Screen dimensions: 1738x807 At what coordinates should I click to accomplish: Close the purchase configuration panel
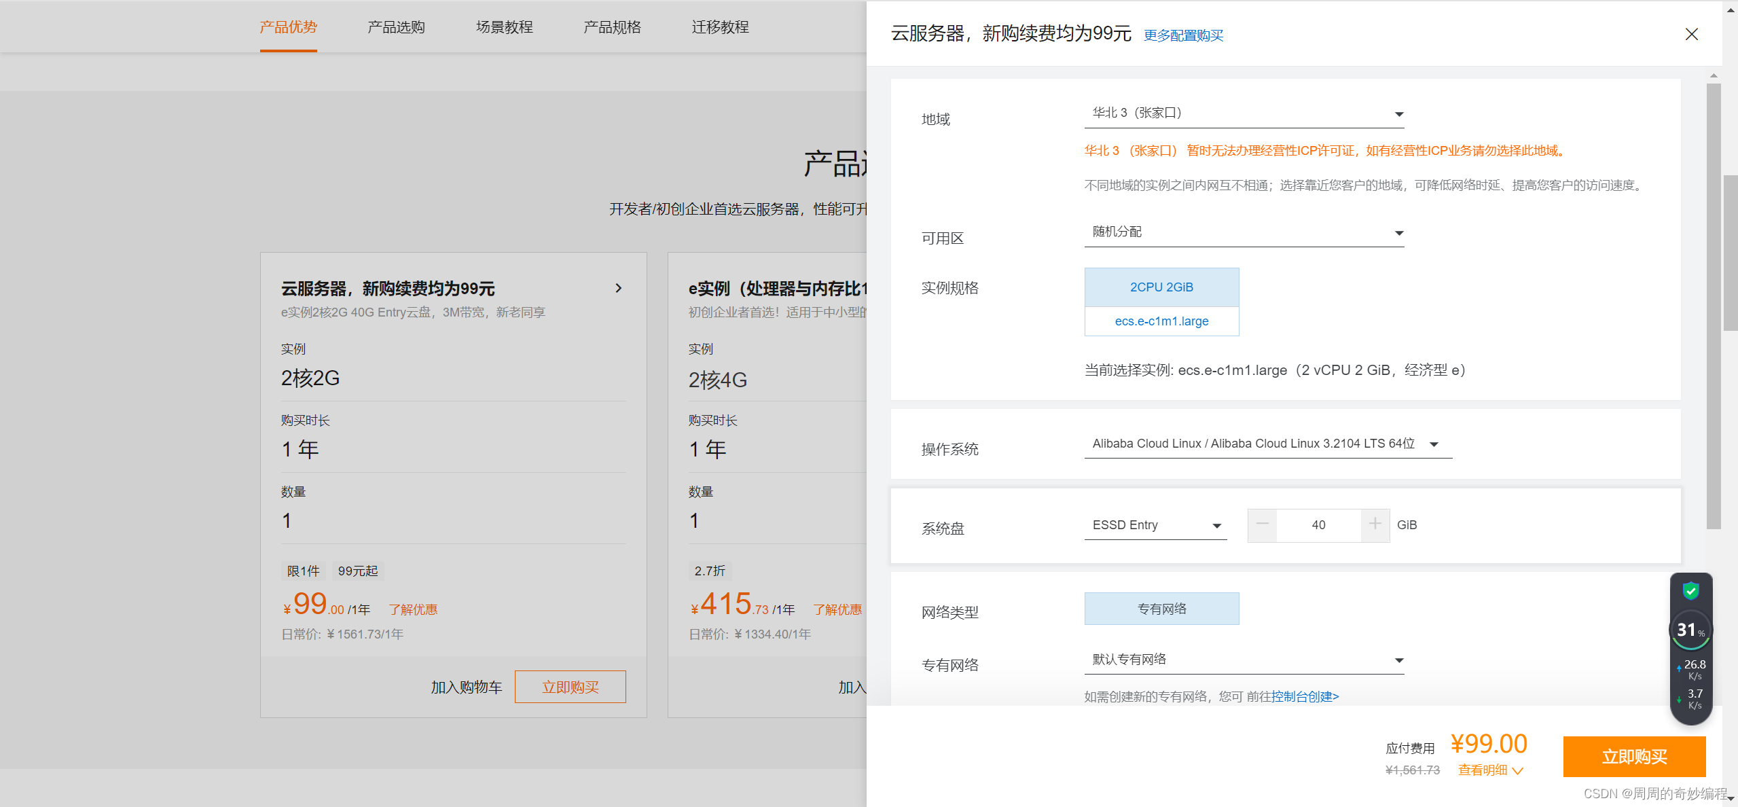coord(1691,34)
